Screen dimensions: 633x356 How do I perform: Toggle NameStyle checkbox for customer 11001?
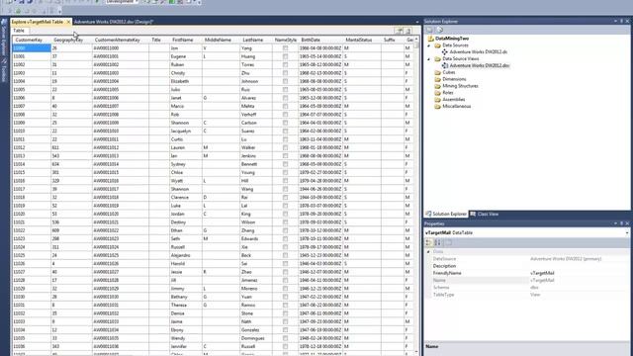click(x=286, y=56)
